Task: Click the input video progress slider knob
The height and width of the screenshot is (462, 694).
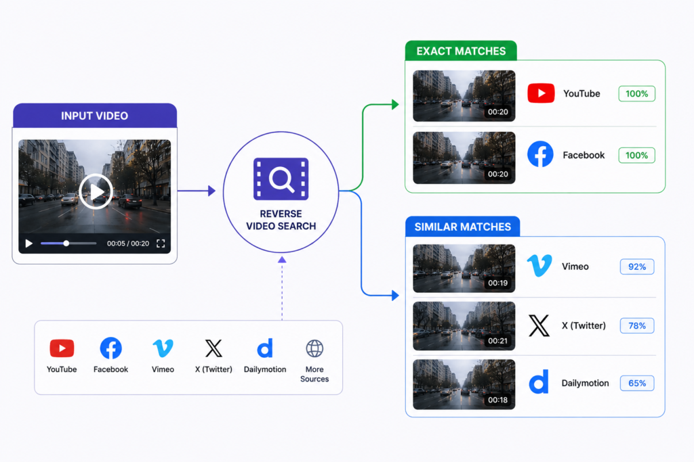Action: (66, 244)
